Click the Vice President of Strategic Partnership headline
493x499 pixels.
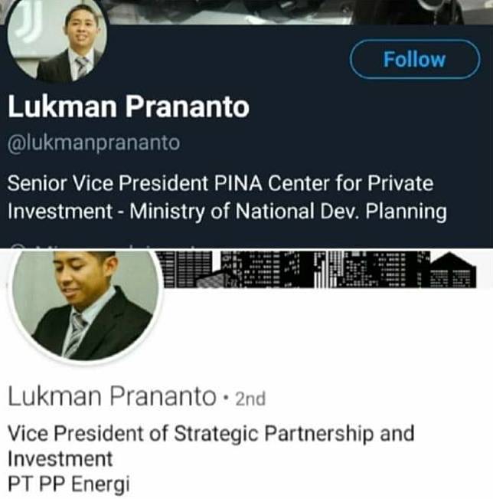(x=211, y=433)
